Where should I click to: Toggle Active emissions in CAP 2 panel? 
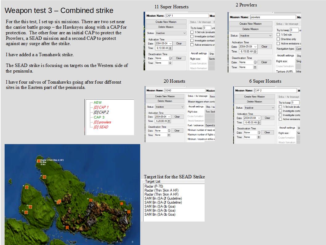(280, 119)
